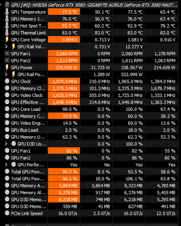
Task: Click maximum GPU memory available 9,323 MB
Action: click(133, 186)
